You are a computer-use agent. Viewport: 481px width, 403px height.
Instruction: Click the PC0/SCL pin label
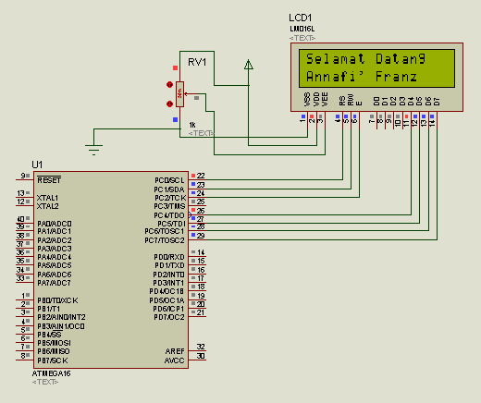click(169, 180)
